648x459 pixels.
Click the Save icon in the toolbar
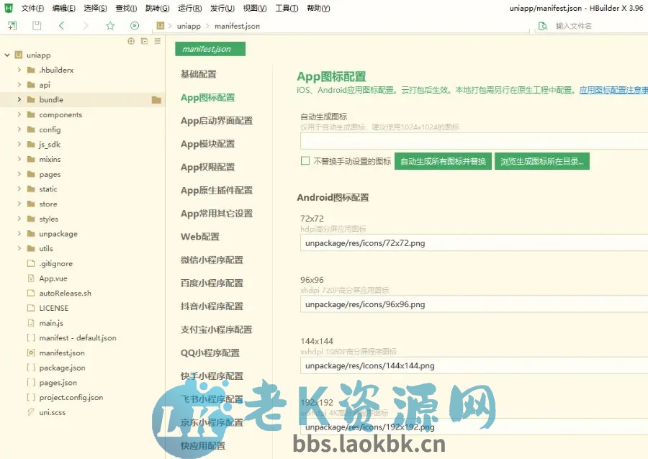[x=36, y=25]
